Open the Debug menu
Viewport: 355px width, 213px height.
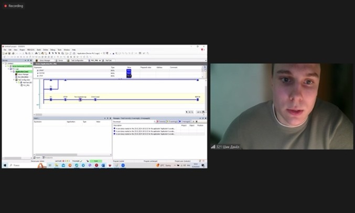[52, 50]
